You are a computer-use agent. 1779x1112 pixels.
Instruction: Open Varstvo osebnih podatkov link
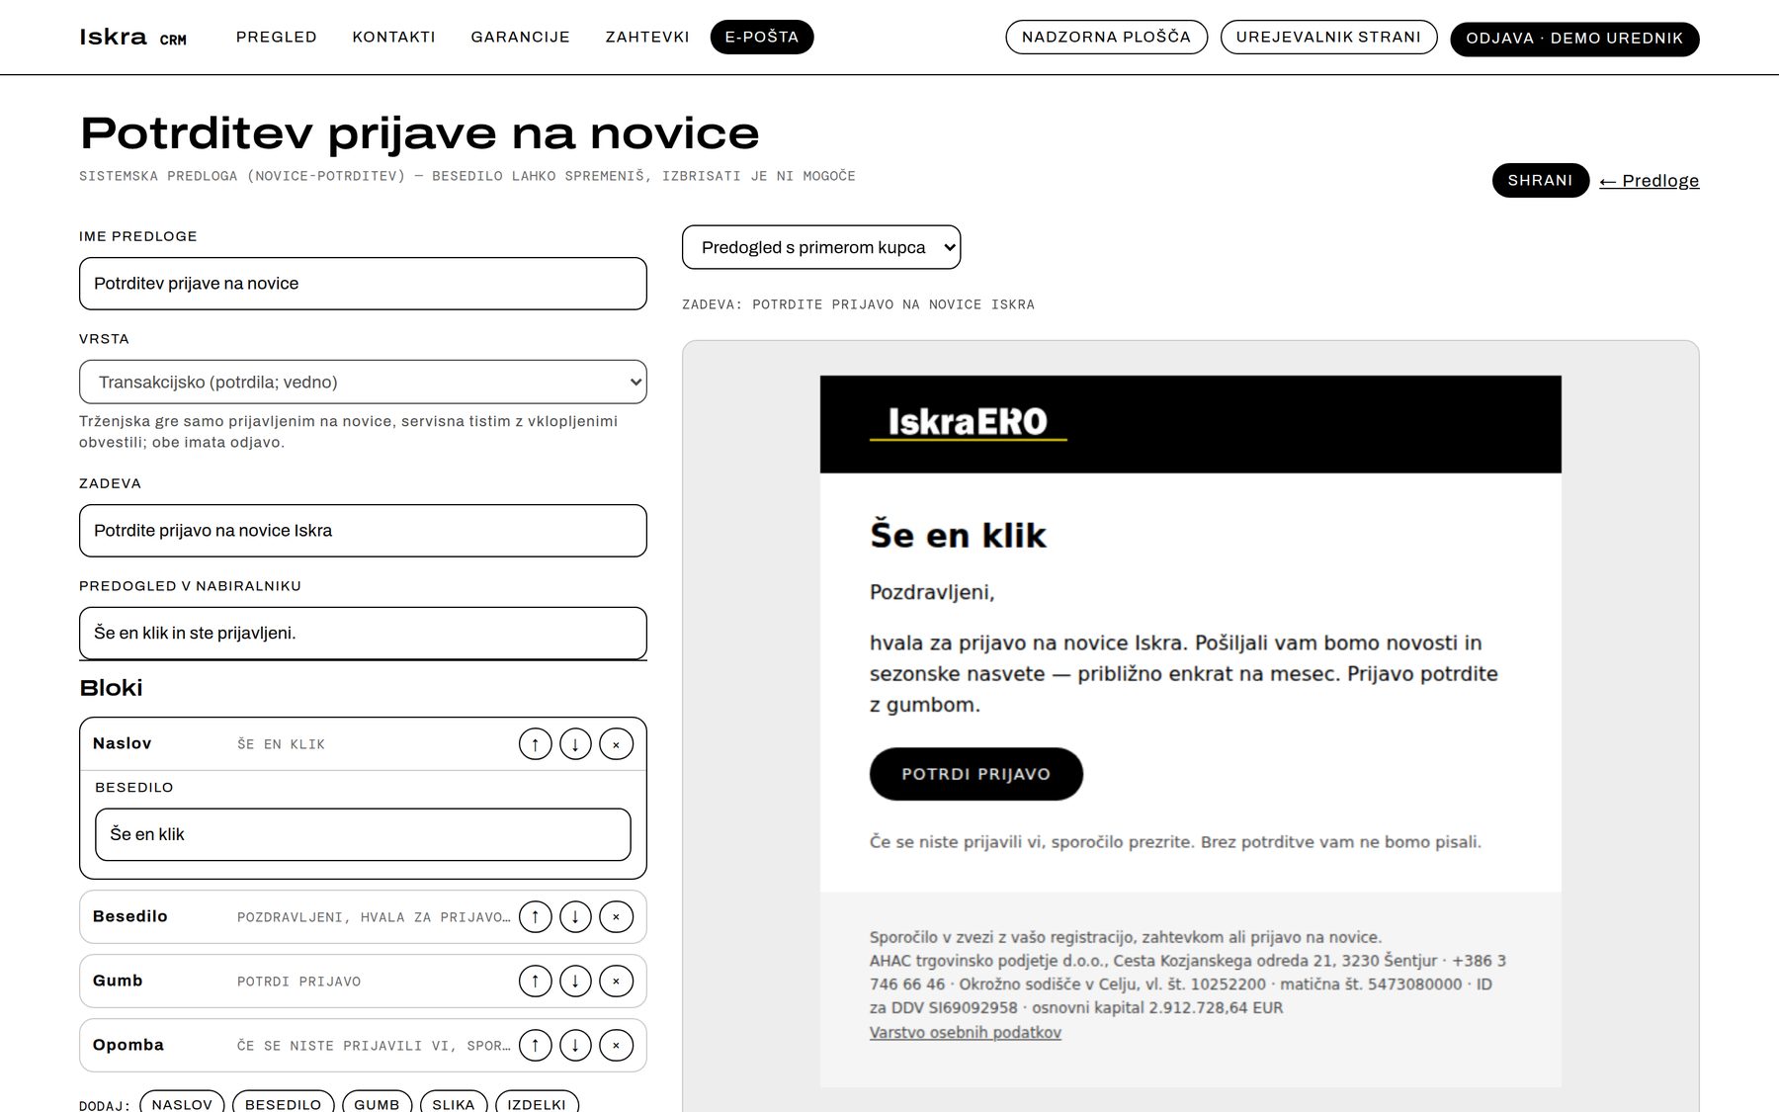[x=966, y=1032]
